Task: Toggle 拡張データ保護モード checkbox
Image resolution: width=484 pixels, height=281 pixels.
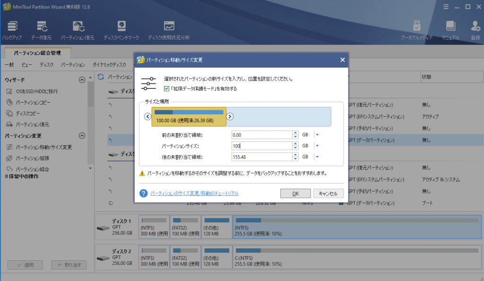Action: (x=167, y=88)
